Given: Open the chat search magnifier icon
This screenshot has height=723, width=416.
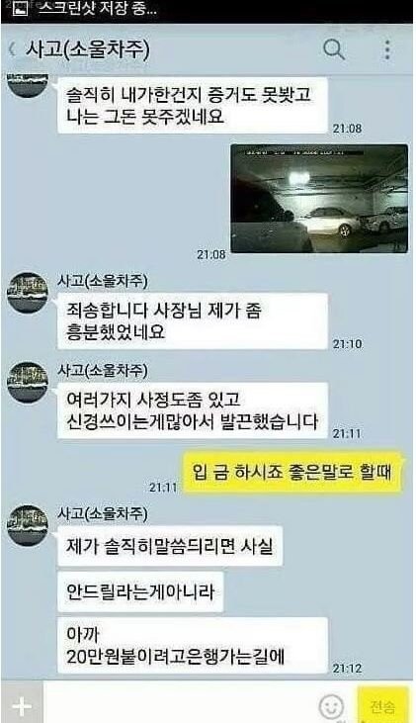Looking at the screenshot, I should 334,48.
